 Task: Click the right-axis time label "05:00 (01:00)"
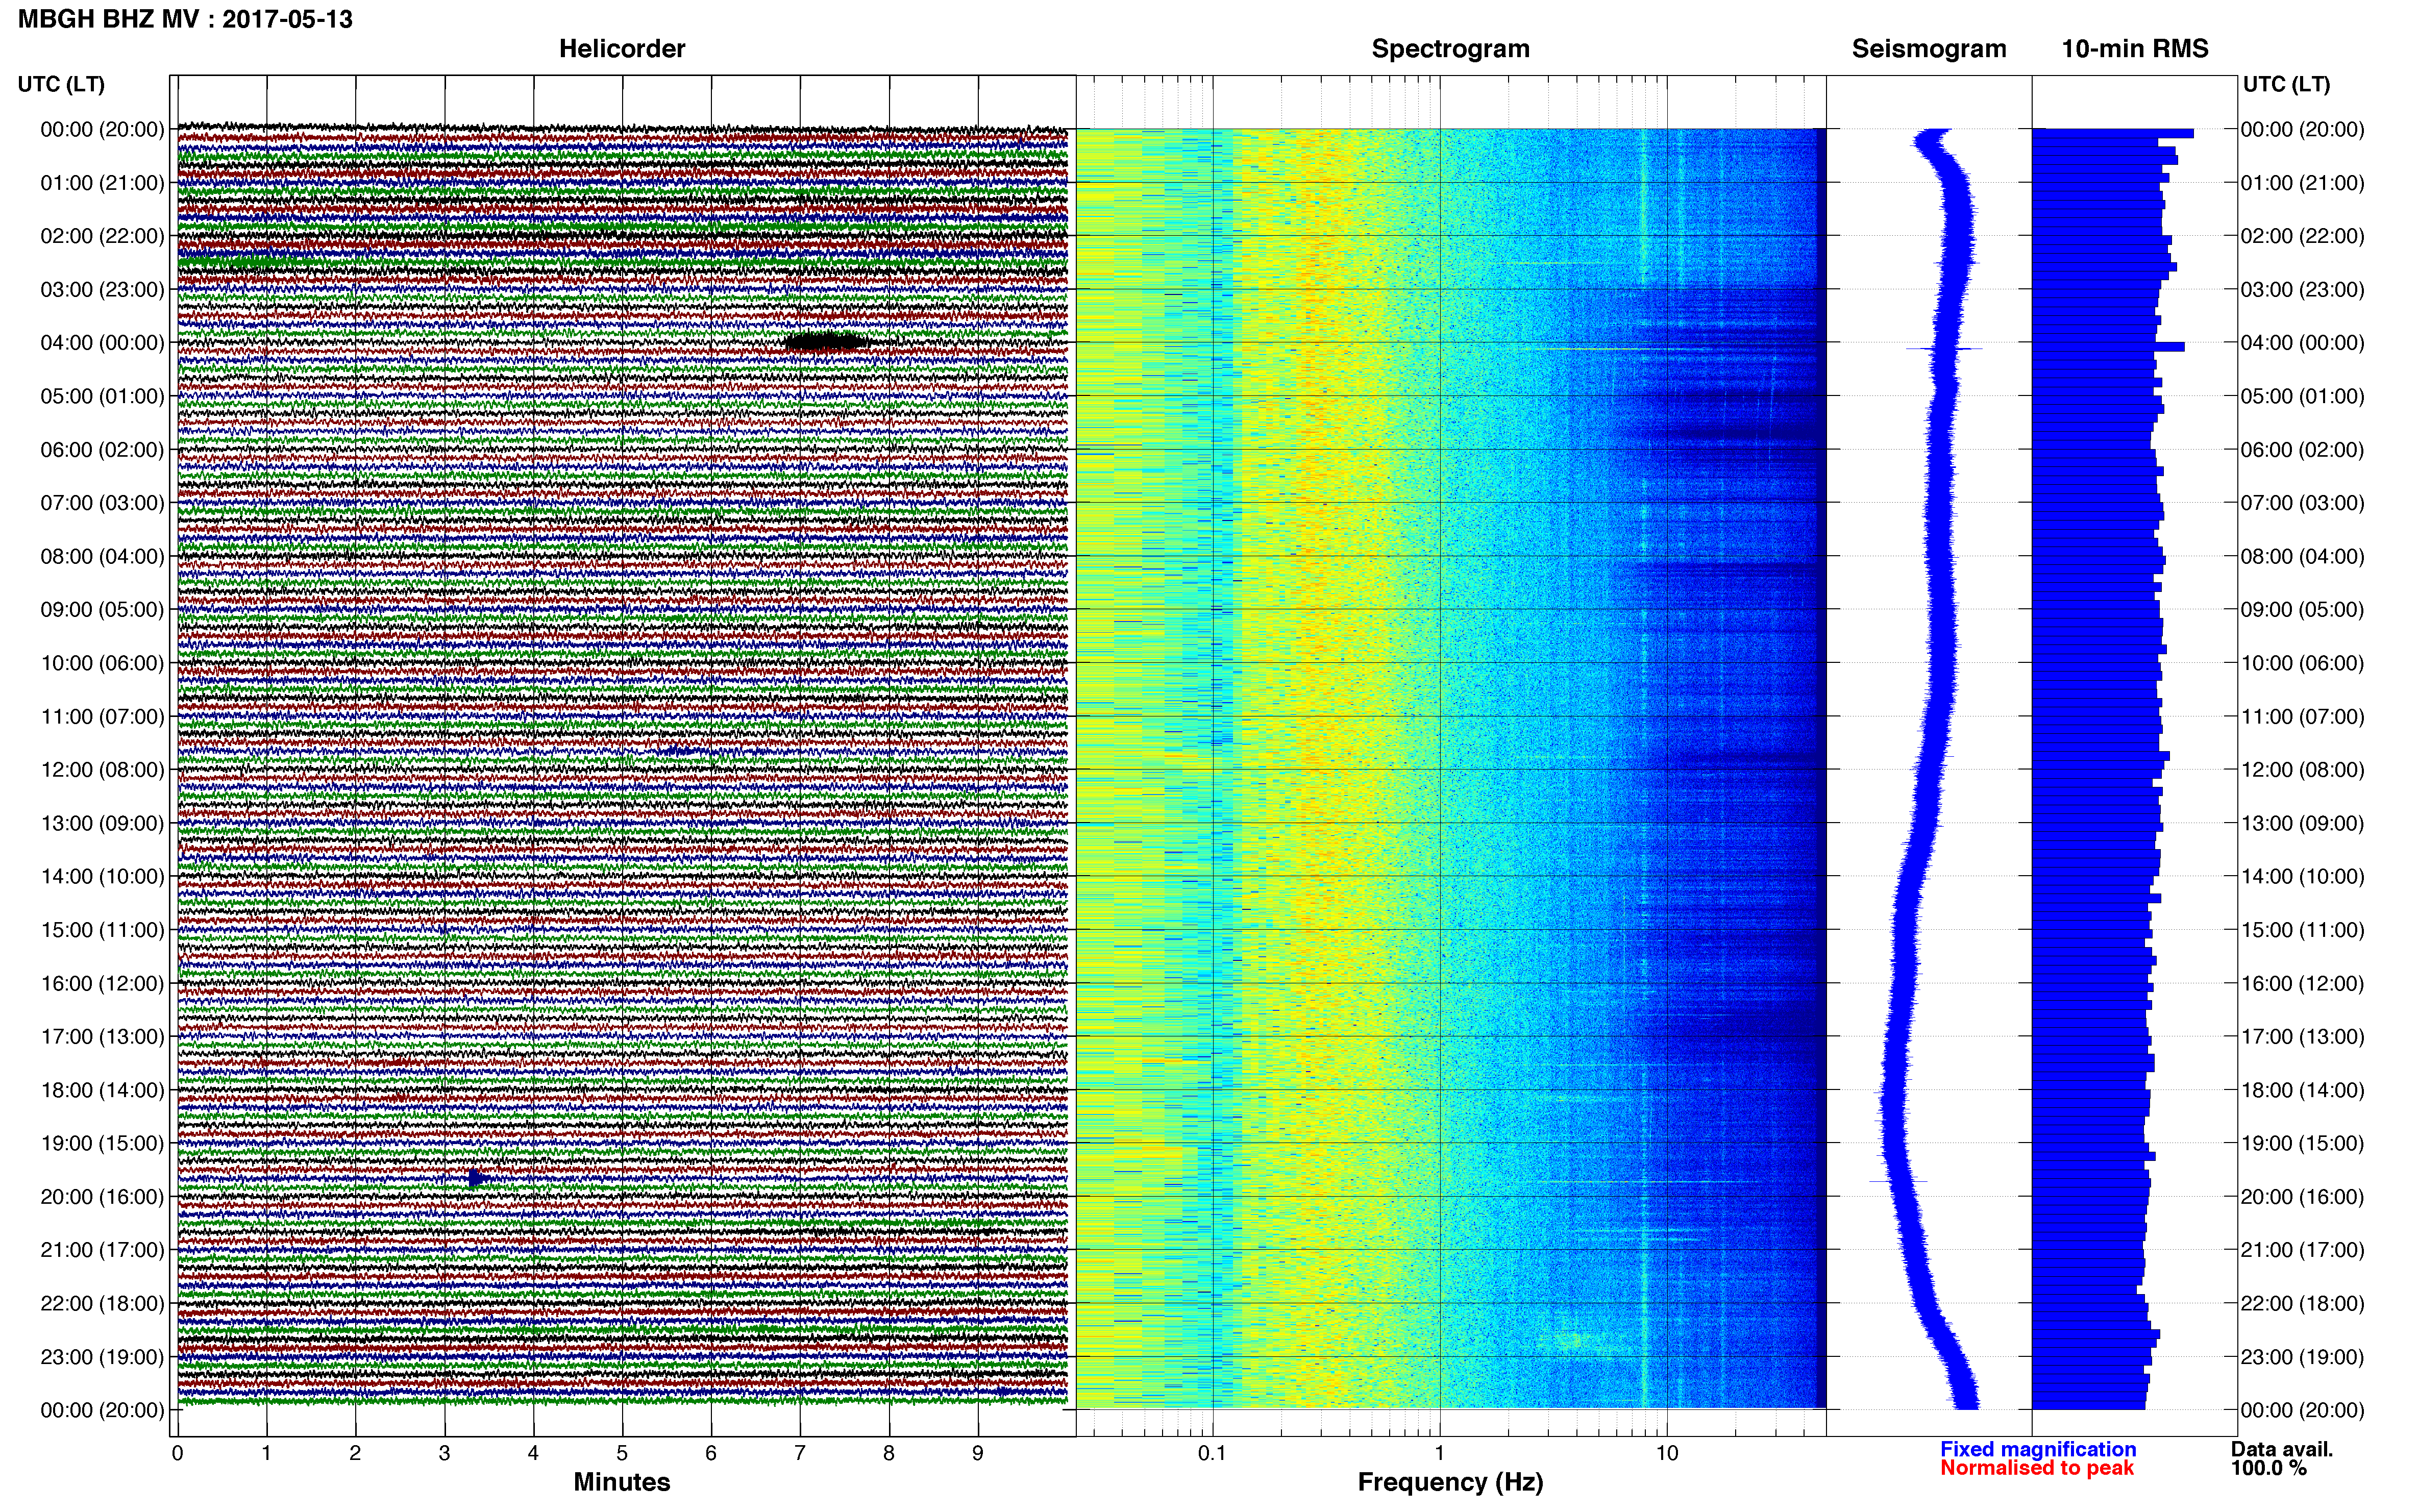tap(2302, 396)
